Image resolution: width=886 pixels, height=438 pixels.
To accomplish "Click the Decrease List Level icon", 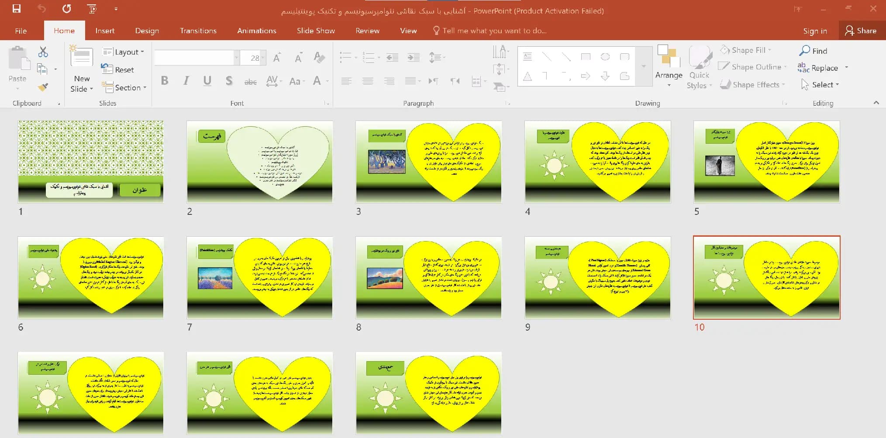I will pos(392,57).
